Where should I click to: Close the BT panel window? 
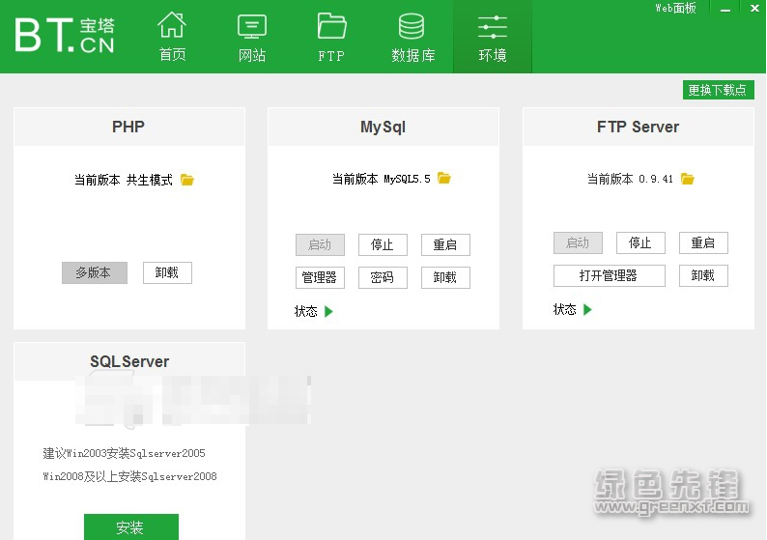point(754,9)
